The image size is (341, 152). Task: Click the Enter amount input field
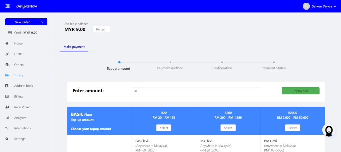point(196,91)
